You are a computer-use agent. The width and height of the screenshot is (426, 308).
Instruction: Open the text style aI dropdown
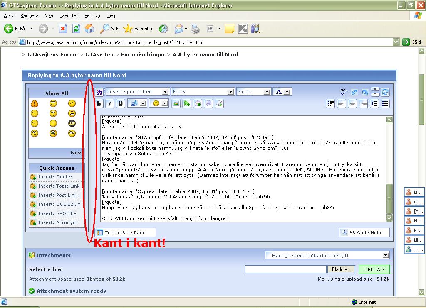tap(138, 104)
